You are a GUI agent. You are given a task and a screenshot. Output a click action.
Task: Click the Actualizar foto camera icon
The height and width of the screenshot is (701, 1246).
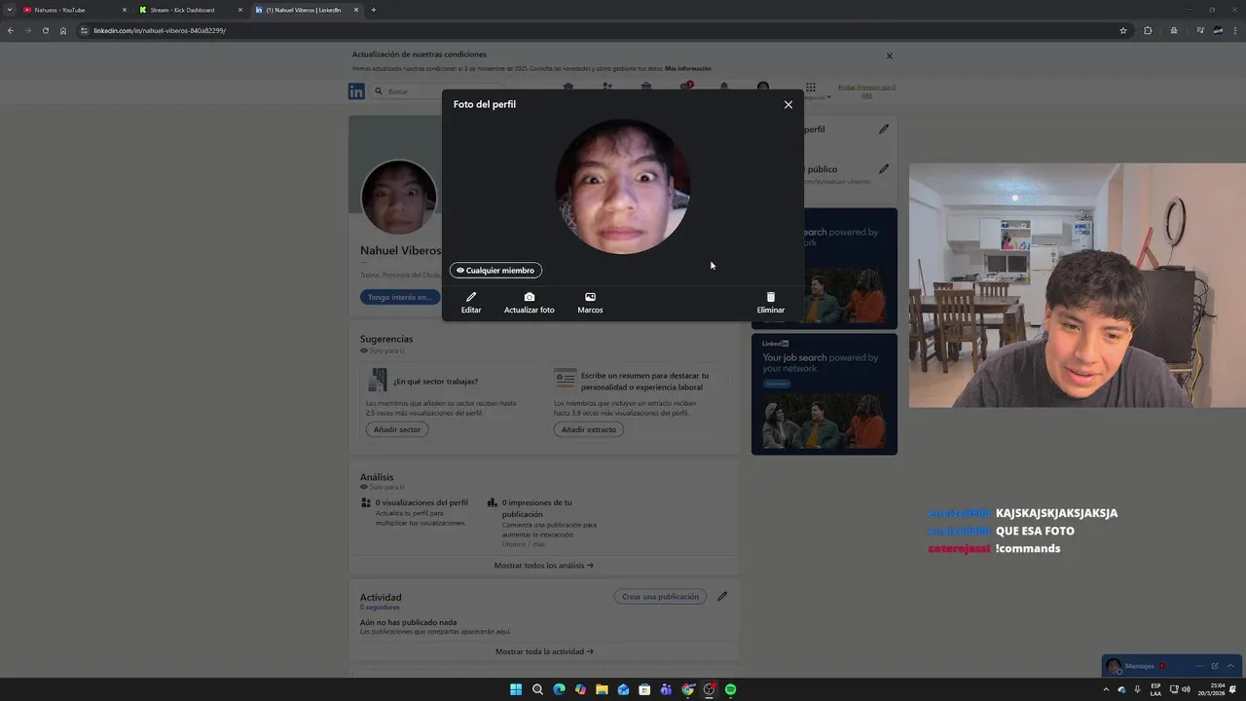[x=530, y=297]
